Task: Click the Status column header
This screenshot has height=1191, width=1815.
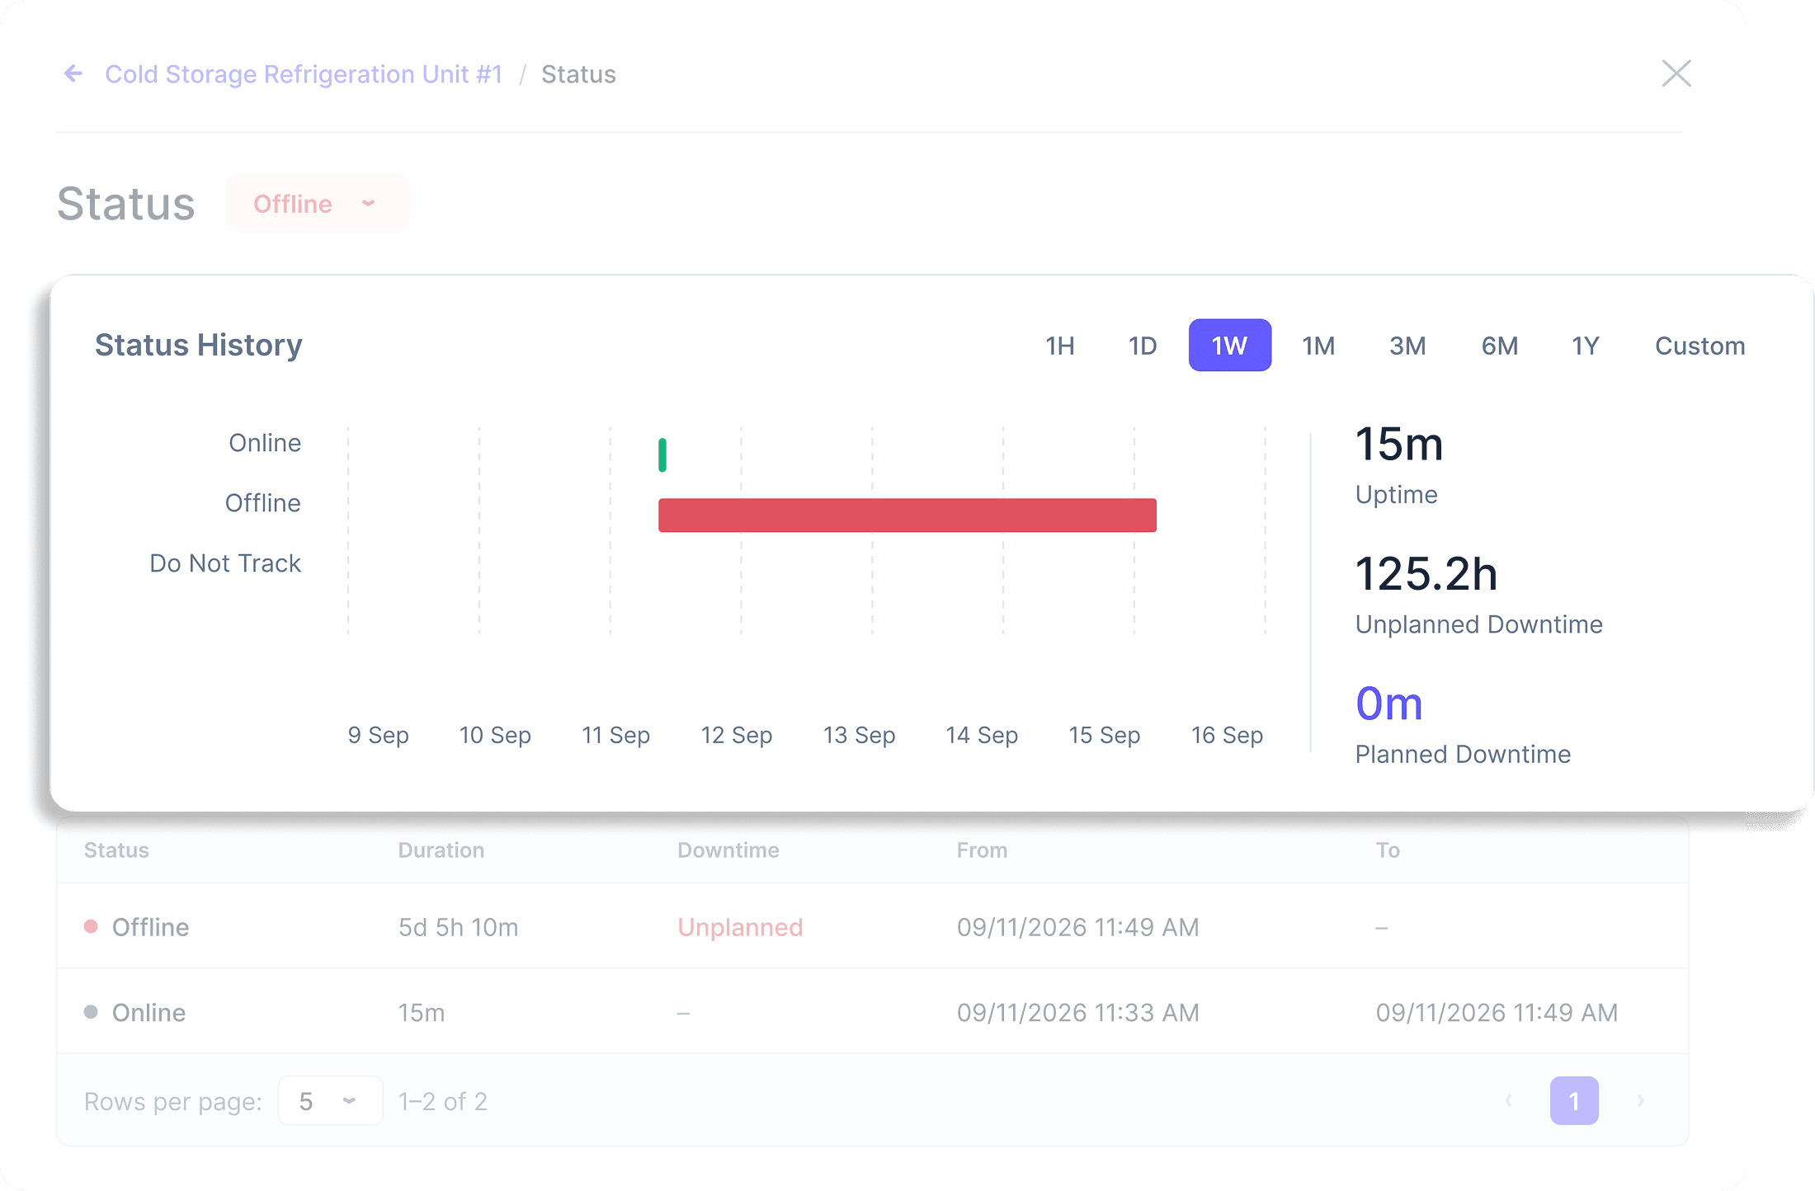Action: (116, 850)
